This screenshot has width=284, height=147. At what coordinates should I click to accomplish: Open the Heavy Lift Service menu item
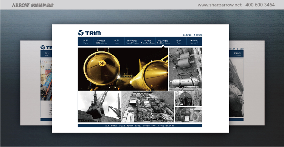click(132, 42)
